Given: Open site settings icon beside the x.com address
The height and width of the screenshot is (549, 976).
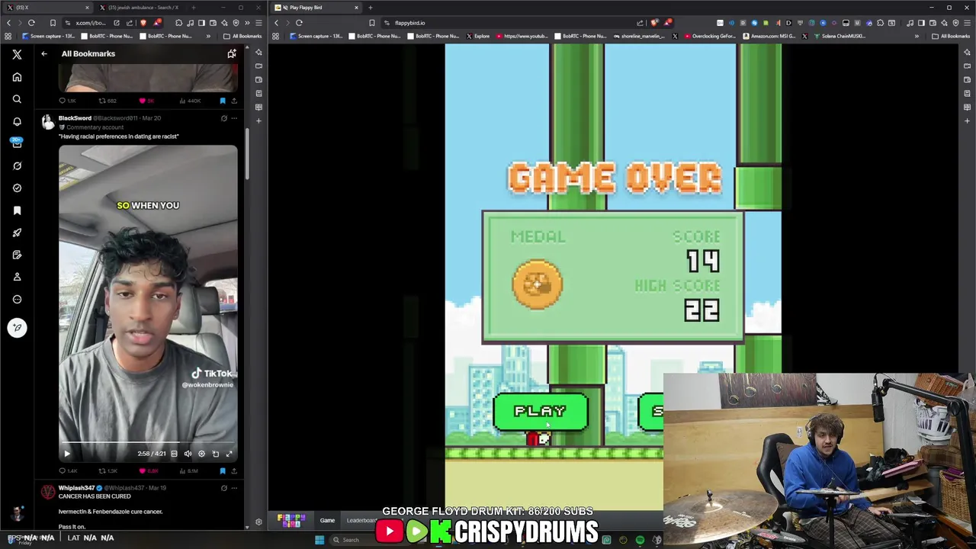Looking at the screenshot, I should (x=67, y=23).
